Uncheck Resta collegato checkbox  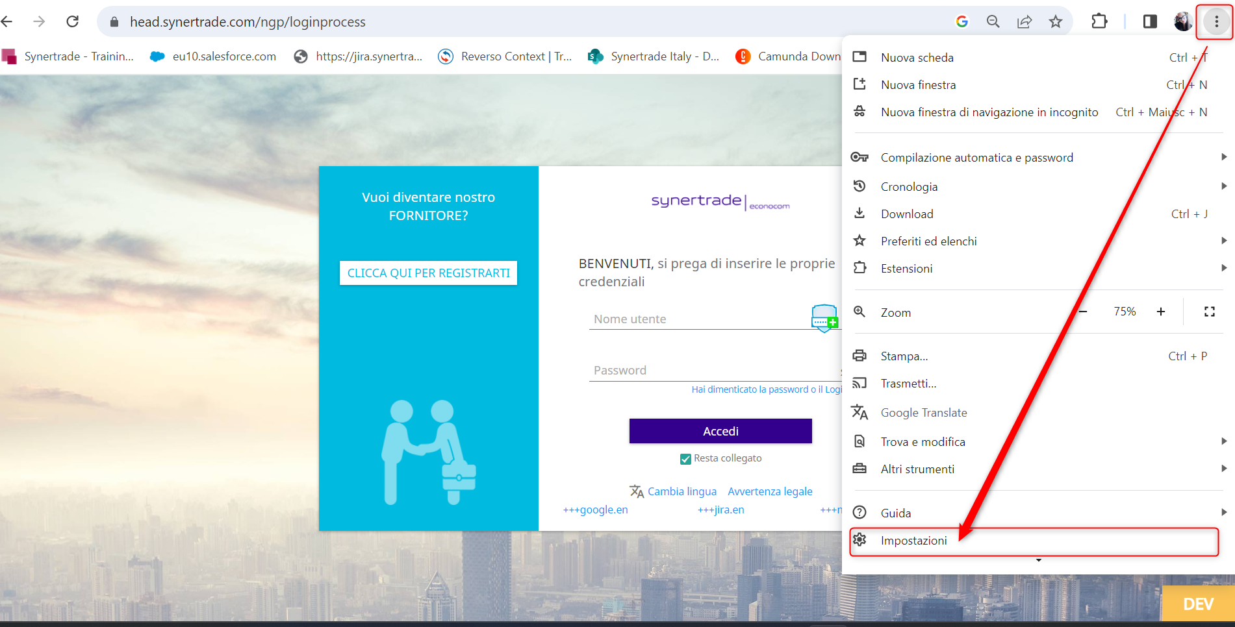click(685, 459)
